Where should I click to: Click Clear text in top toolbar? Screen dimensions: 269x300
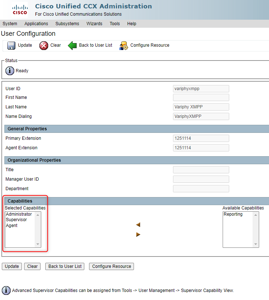pos(55,45)
